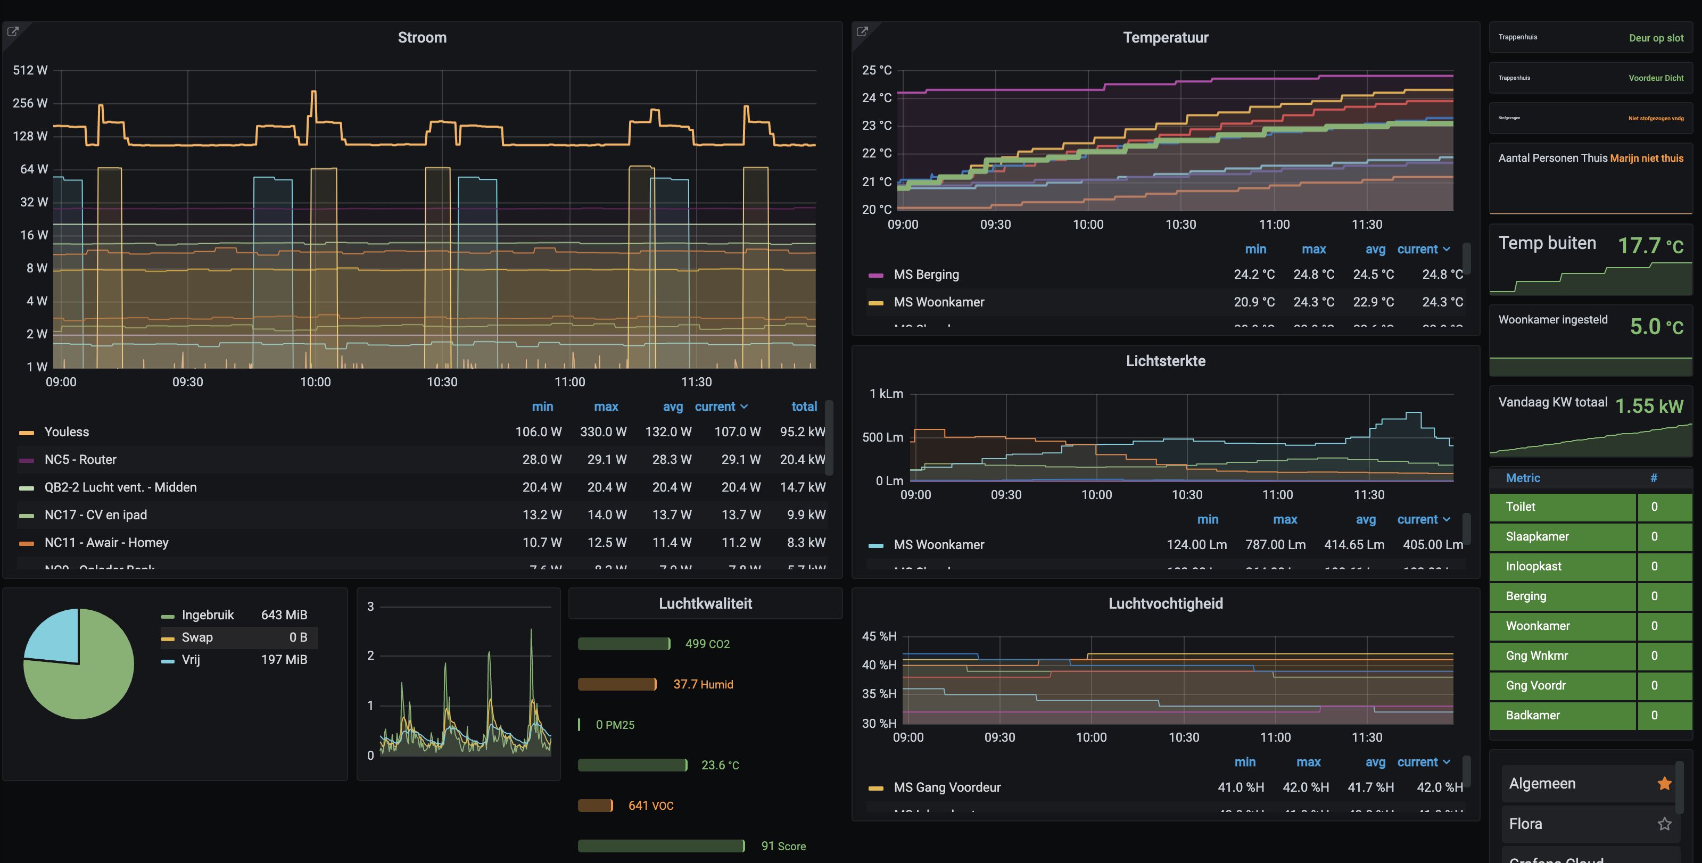This screenshot has width=1702, height=863.
Task: Open Temperatuur panel external link icon
Action: [862, 31]
